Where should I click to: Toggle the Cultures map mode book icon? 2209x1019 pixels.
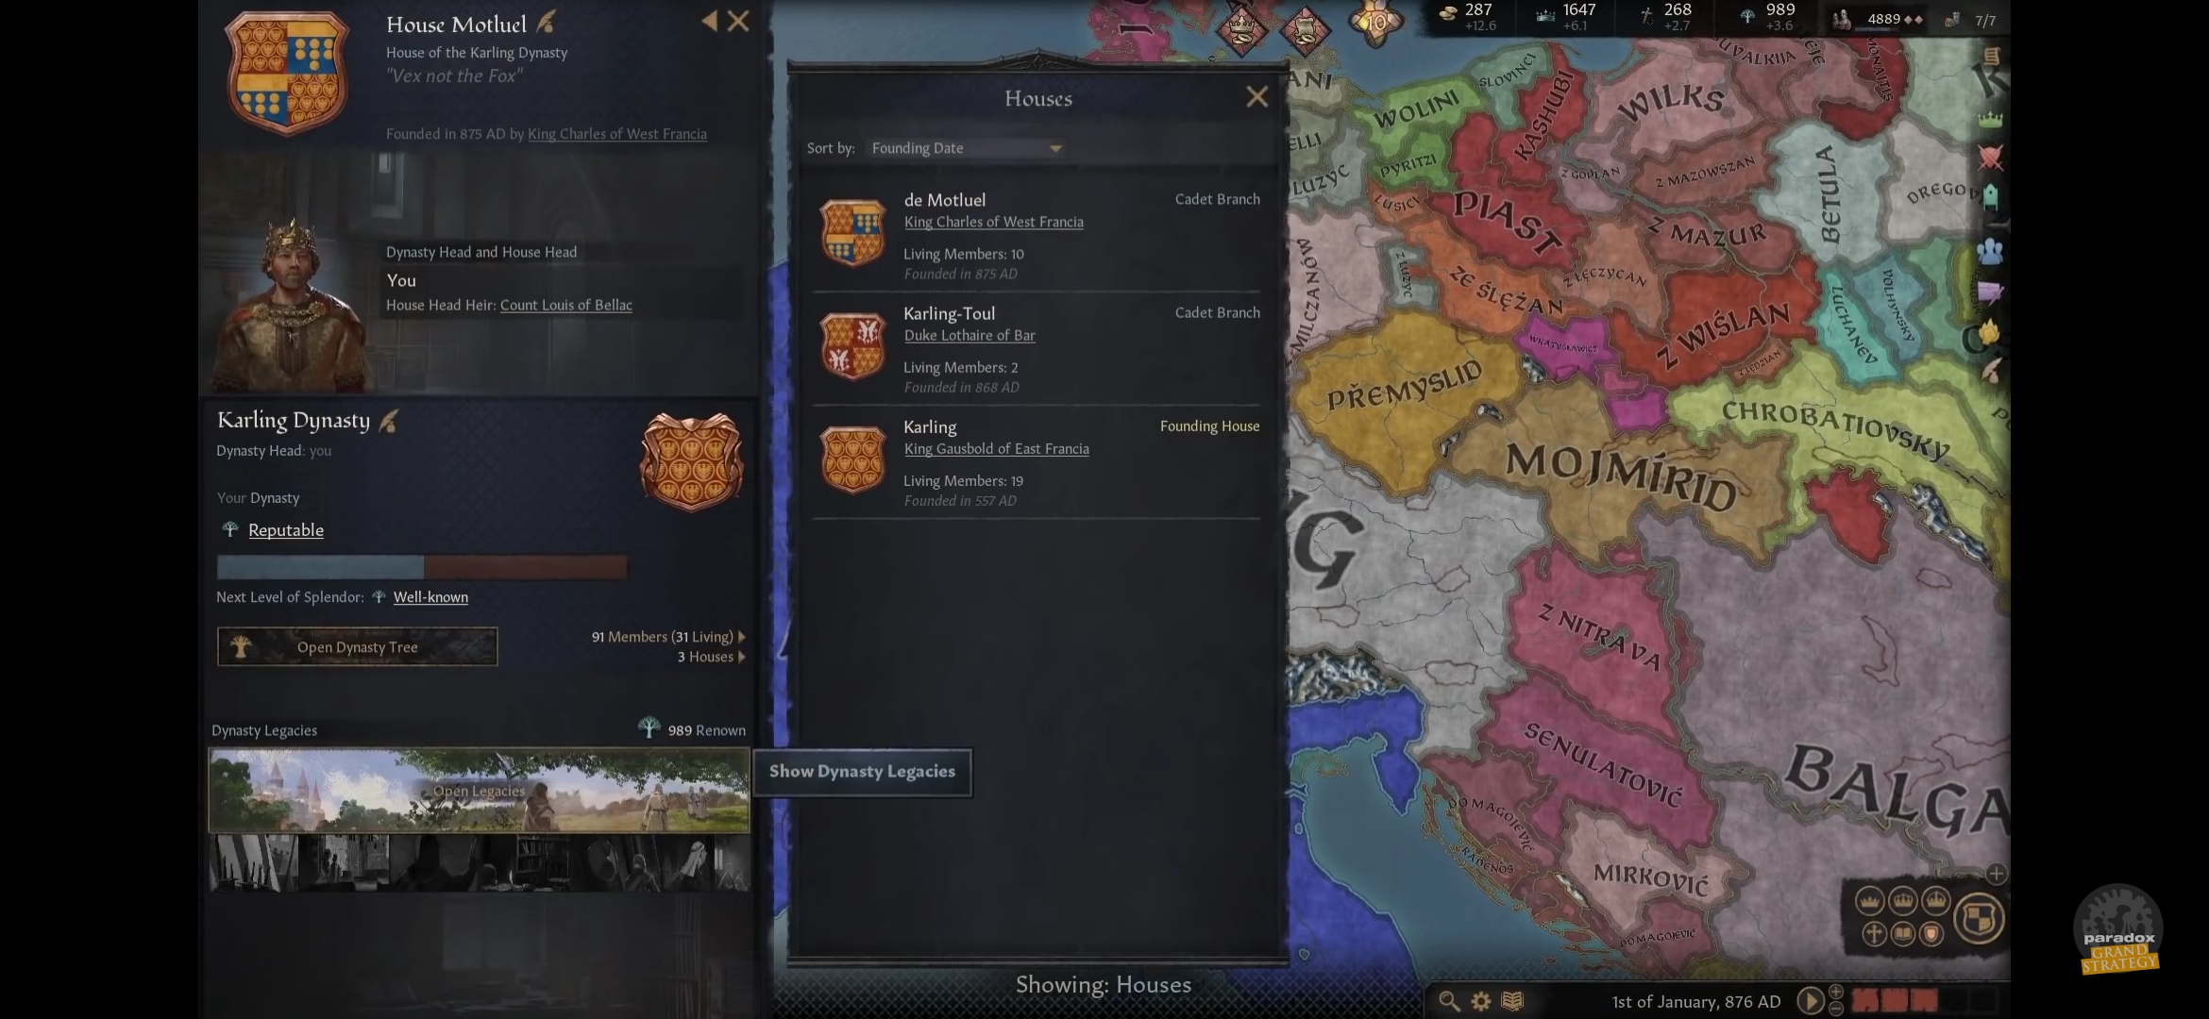click(x=1903, y=934)
